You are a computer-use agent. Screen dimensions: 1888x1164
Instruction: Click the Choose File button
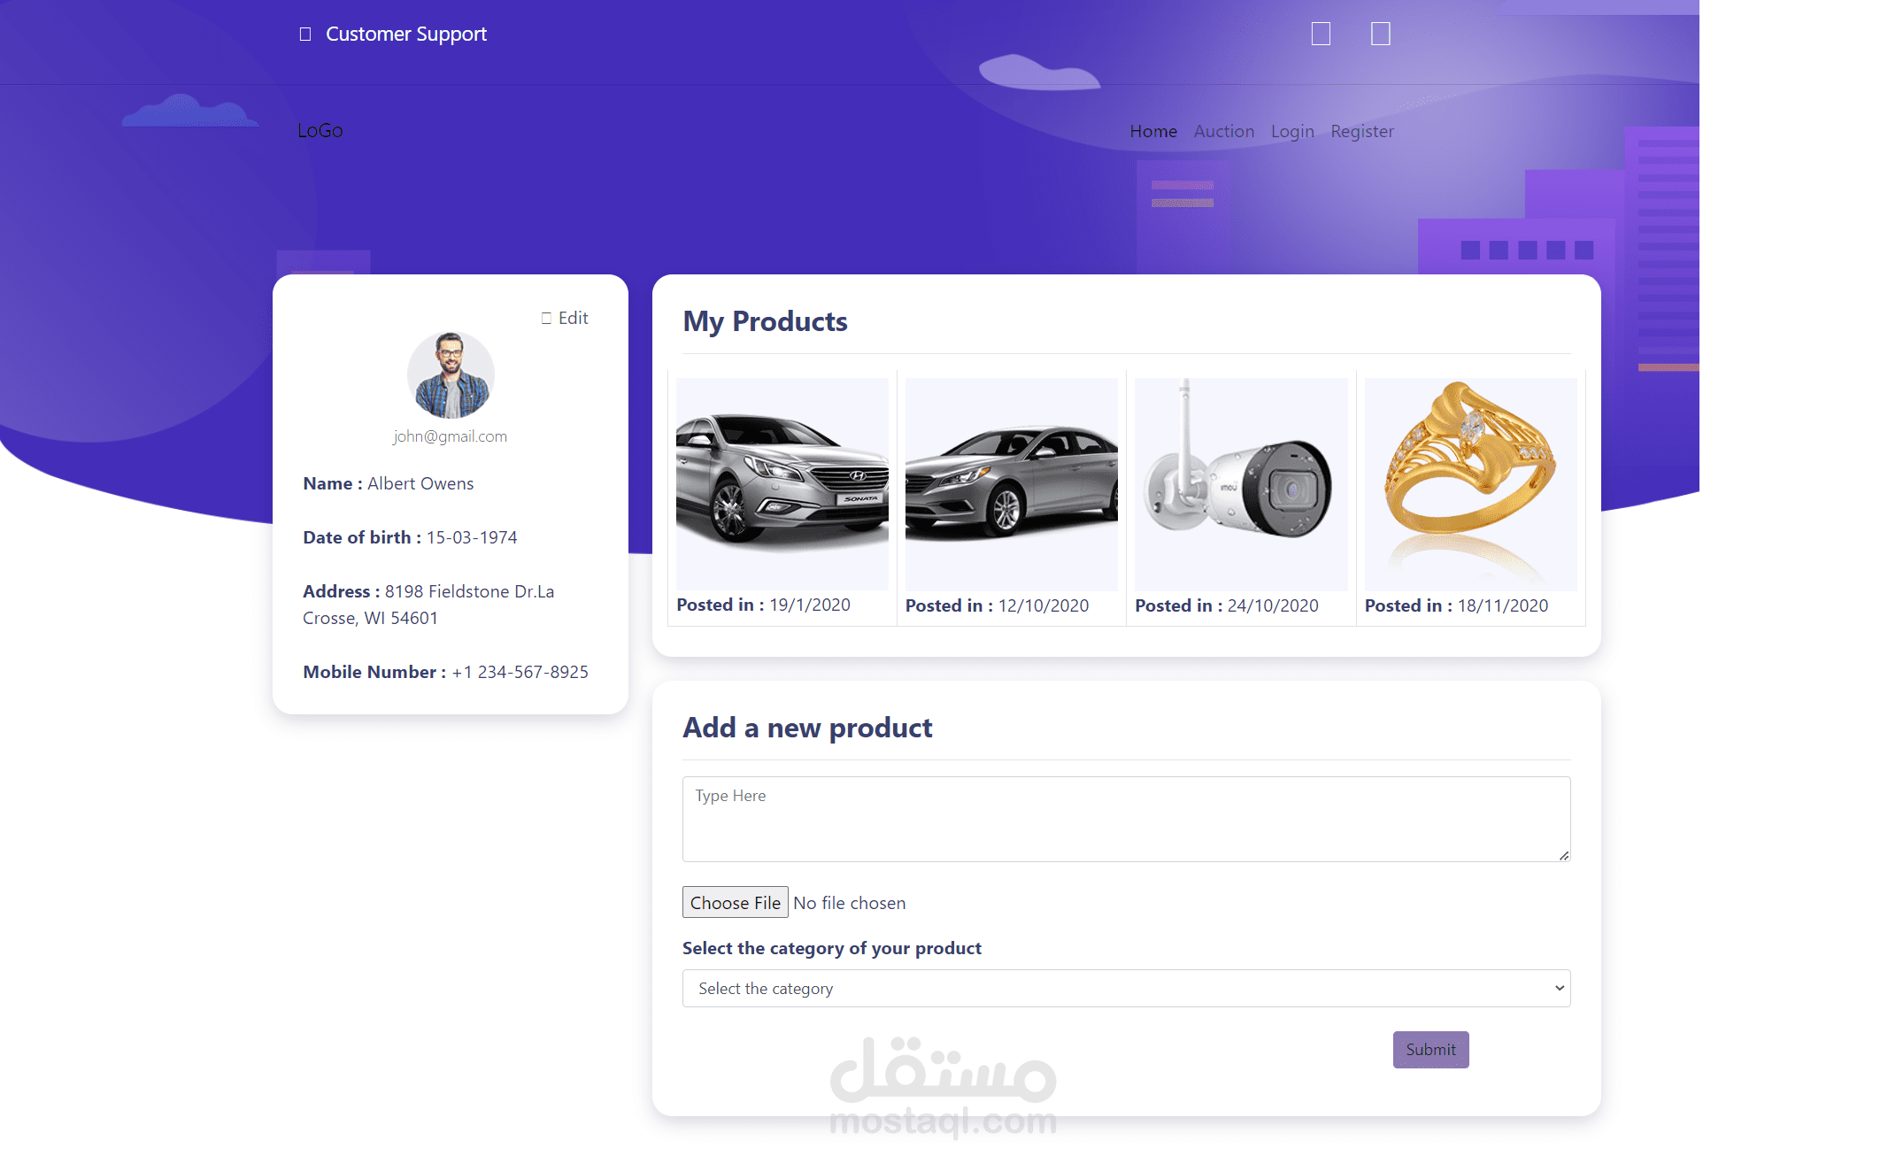tap(735, 903)
